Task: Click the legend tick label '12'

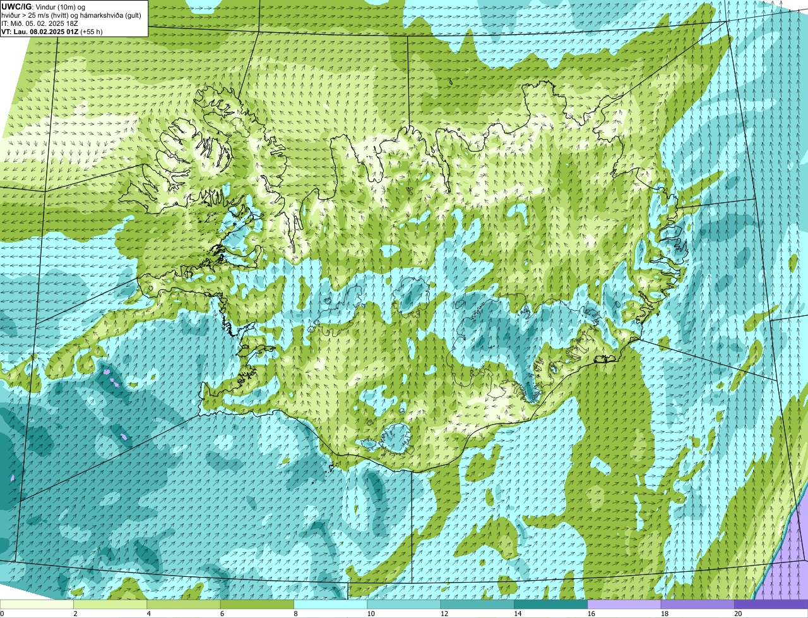Action: click(x=443, y=614)
